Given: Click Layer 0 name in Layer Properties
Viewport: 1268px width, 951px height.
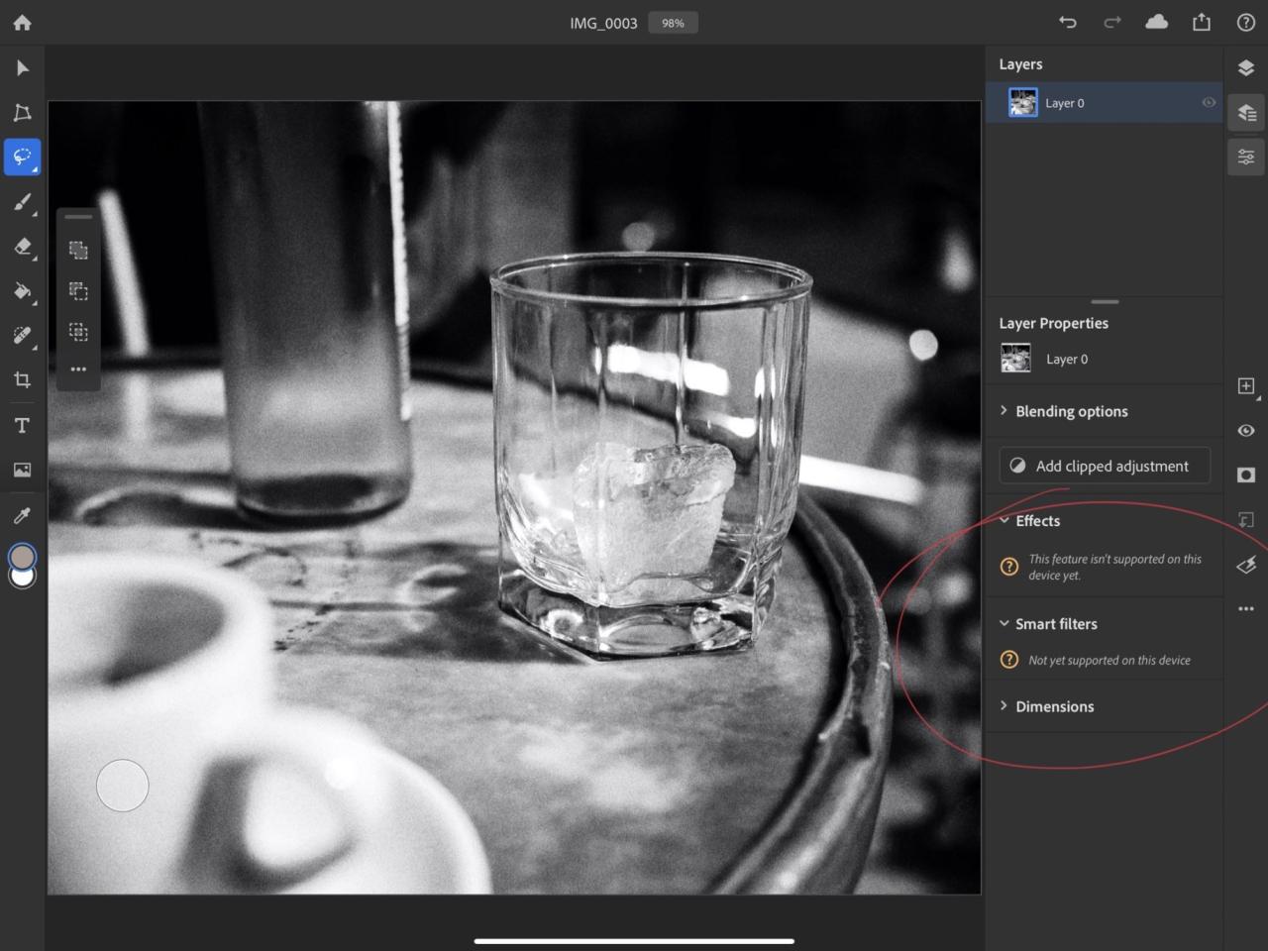Looking at the screenshot, I should click(x=1067, y=359).
